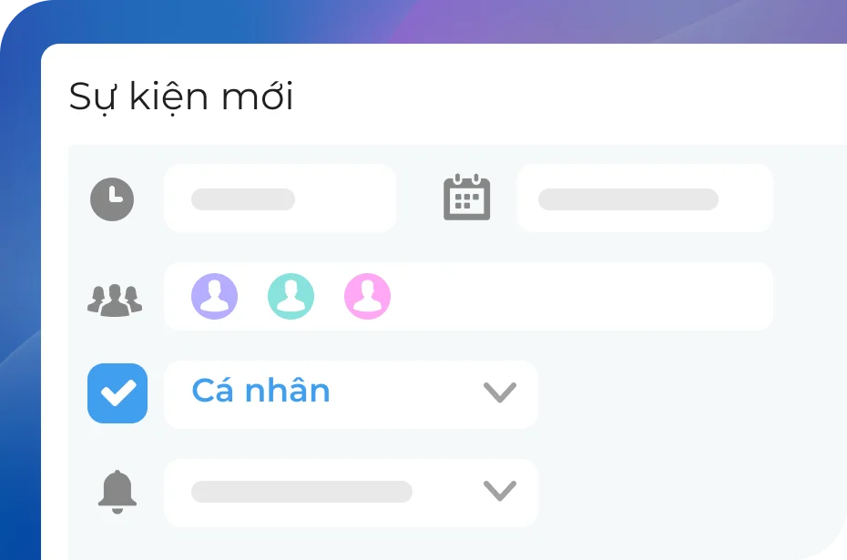This screenshot has height=560, width=847.
Task: Click the gray placeholder bar beside calendar
Action: [628, 199]
